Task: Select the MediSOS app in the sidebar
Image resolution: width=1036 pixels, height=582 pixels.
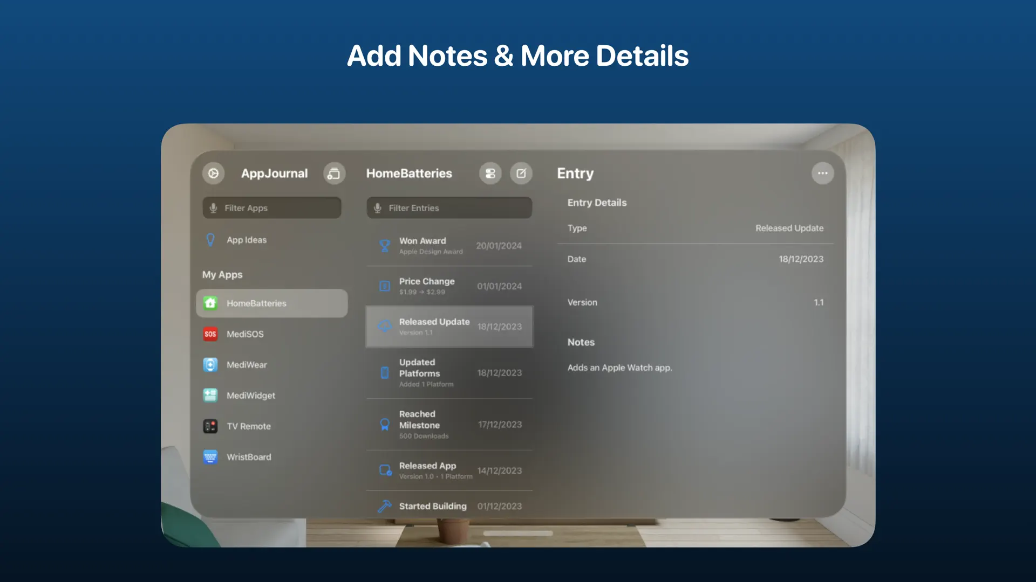Action: (244, 334)
